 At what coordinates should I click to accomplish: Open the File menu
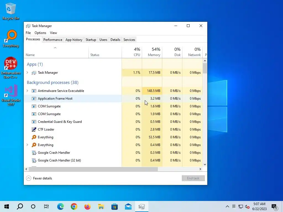(x=28, y=33)
